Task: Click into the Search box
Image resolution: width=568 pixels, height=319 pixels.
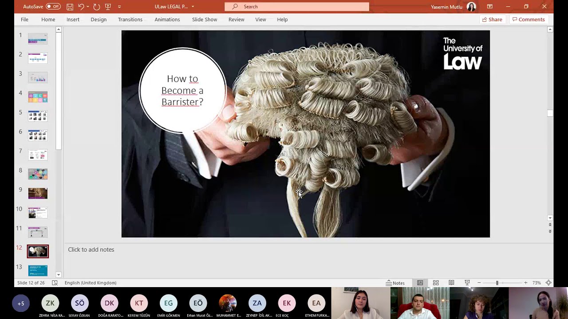Action: [x=297, y=7]
